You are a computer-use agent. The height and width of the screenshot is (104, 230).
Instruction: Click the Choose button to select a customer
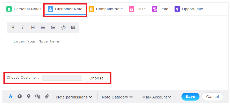pyautogui.click(x=97, y=78)
